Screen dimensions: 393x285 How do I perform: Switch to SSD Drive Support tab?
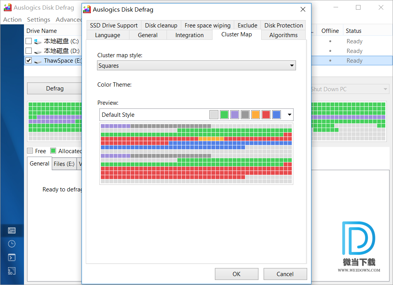(x=114, y=26)
